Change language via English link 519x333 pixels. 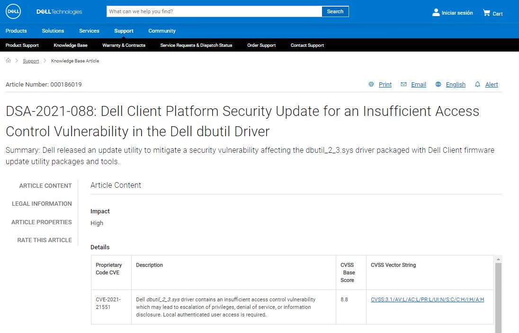456,85
